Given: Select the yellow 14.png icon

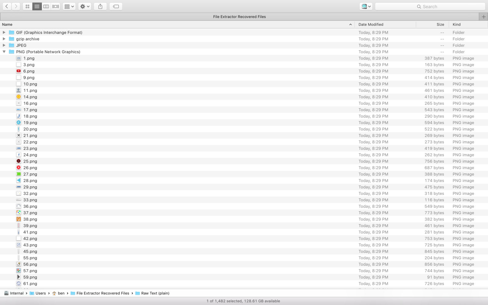Looking at the screenshot, I should (x=19, y=97).
